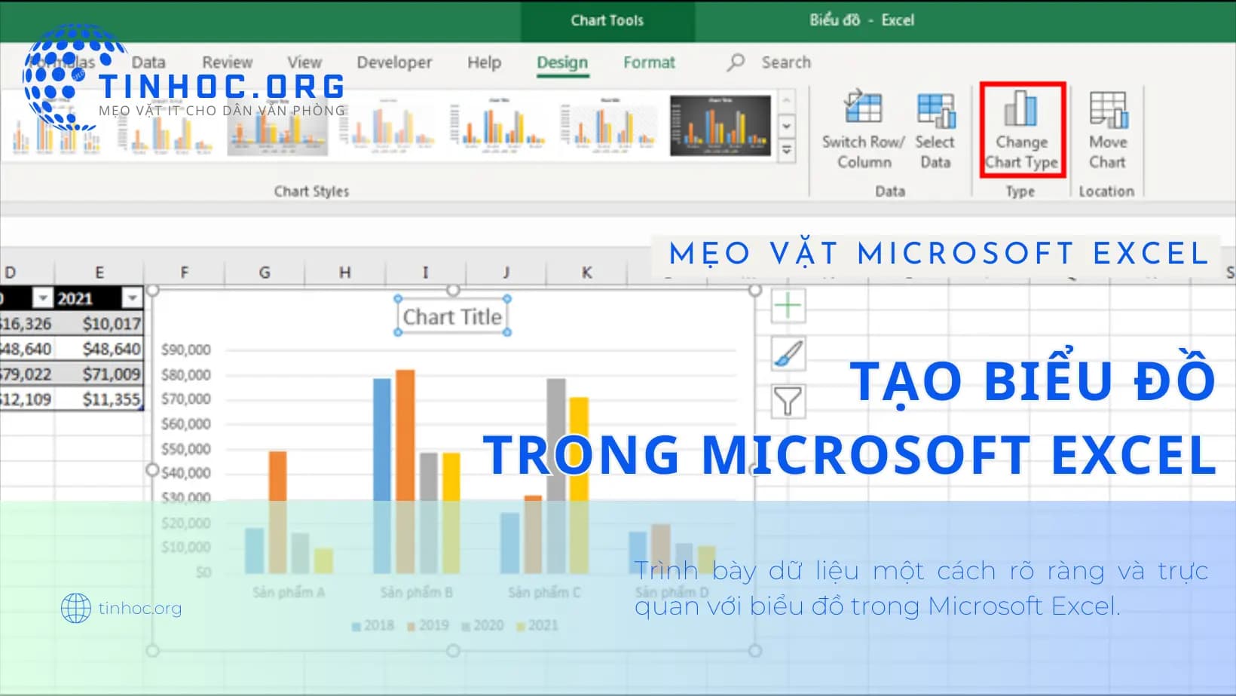Image resolution: width=1236 pixels, height=696 pixels.
Task: Select the Design tab
Action: click(562, 63)
